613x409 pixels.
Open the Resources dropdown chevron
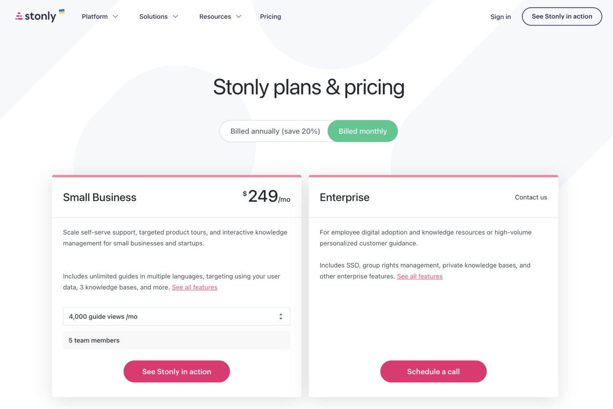point(239,17)
